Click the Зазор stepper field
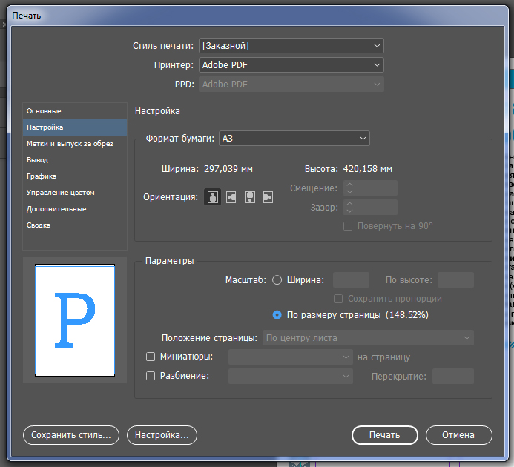This screenshot has width=514, height=467. (x=370, y=207)
